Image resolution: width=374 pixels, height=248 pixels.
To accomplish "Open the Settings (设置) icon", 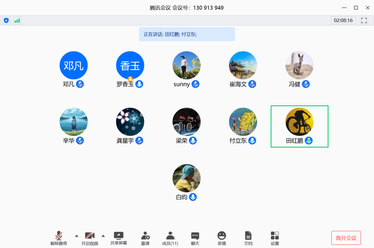I will [275, 238].
